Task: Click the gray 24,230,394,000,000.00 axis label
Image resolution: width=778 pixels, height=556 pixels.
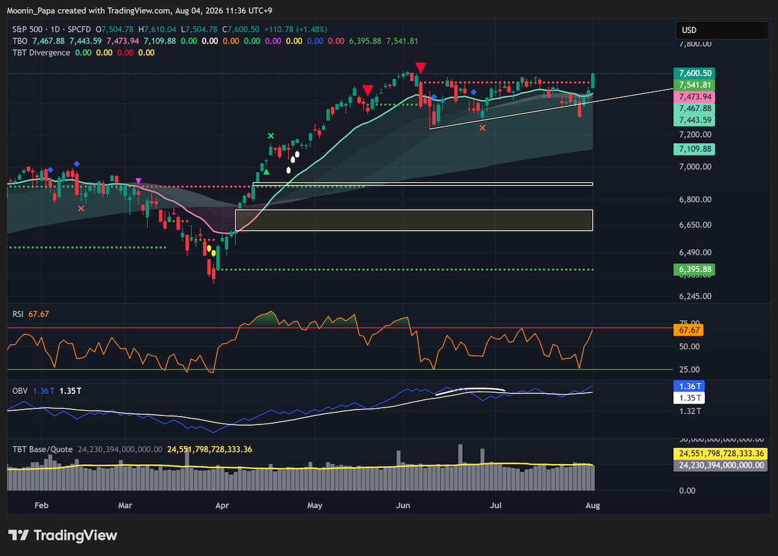Action: point(720,465)
